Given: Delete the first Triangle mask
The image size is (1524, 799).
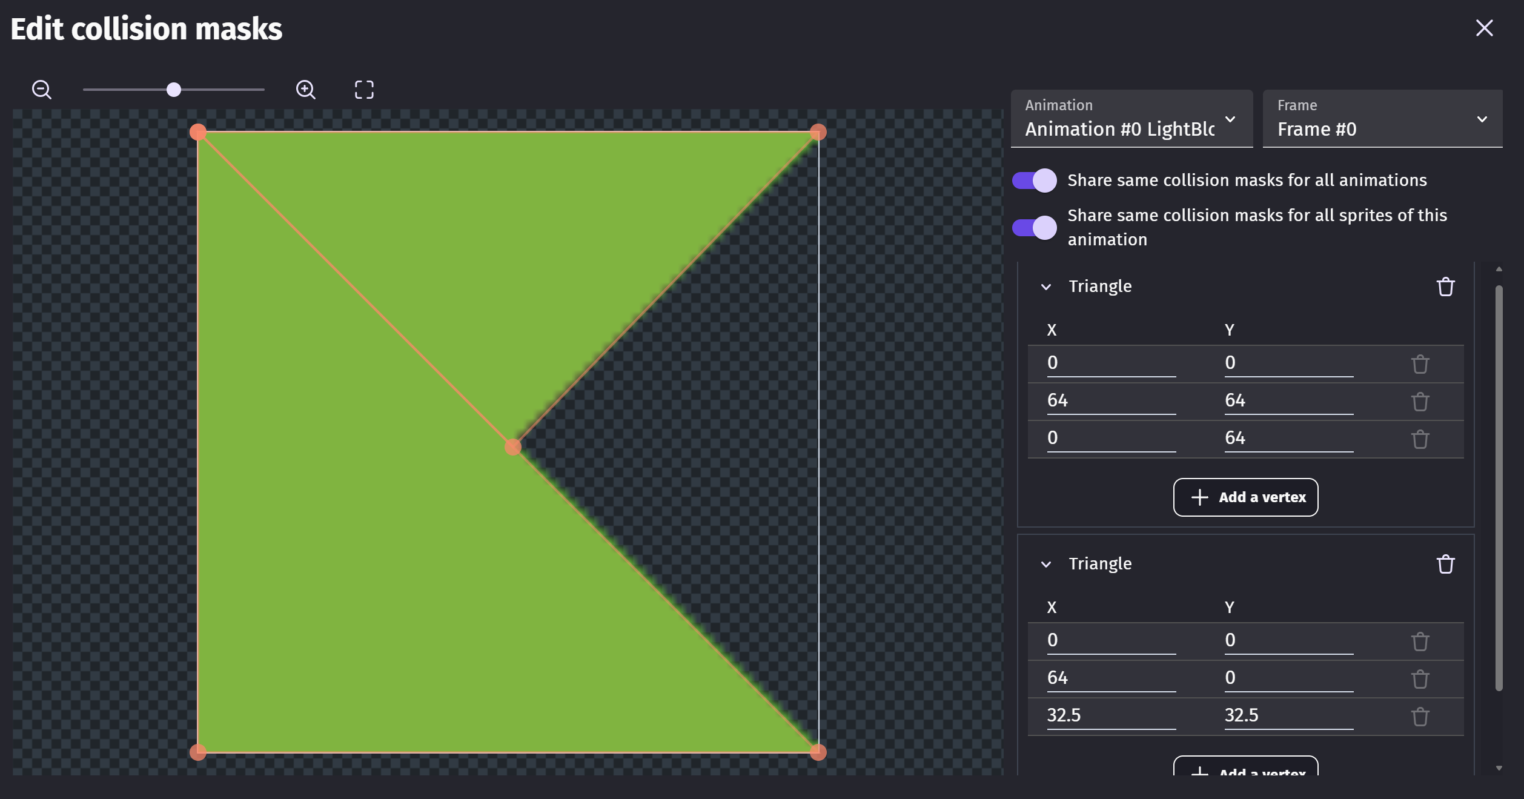Looking at the screenshot, I should (x=1446, y=287).
